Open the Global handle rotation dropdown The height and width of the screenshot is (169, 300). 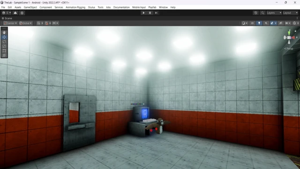point(25,23)
